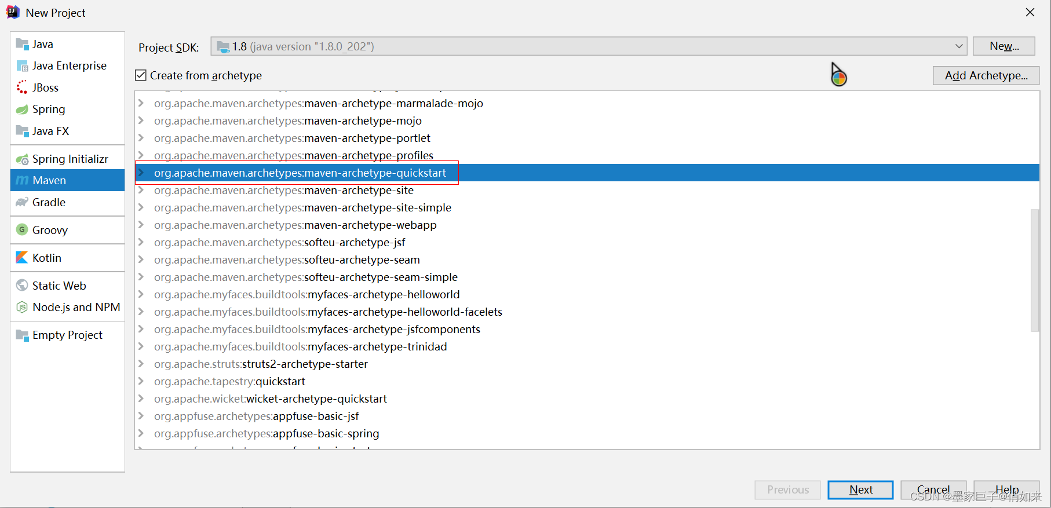Click the Java FX folder icon
This screenshot has width=1051, height=508.
pyautogui.click(x=22, y=131)
